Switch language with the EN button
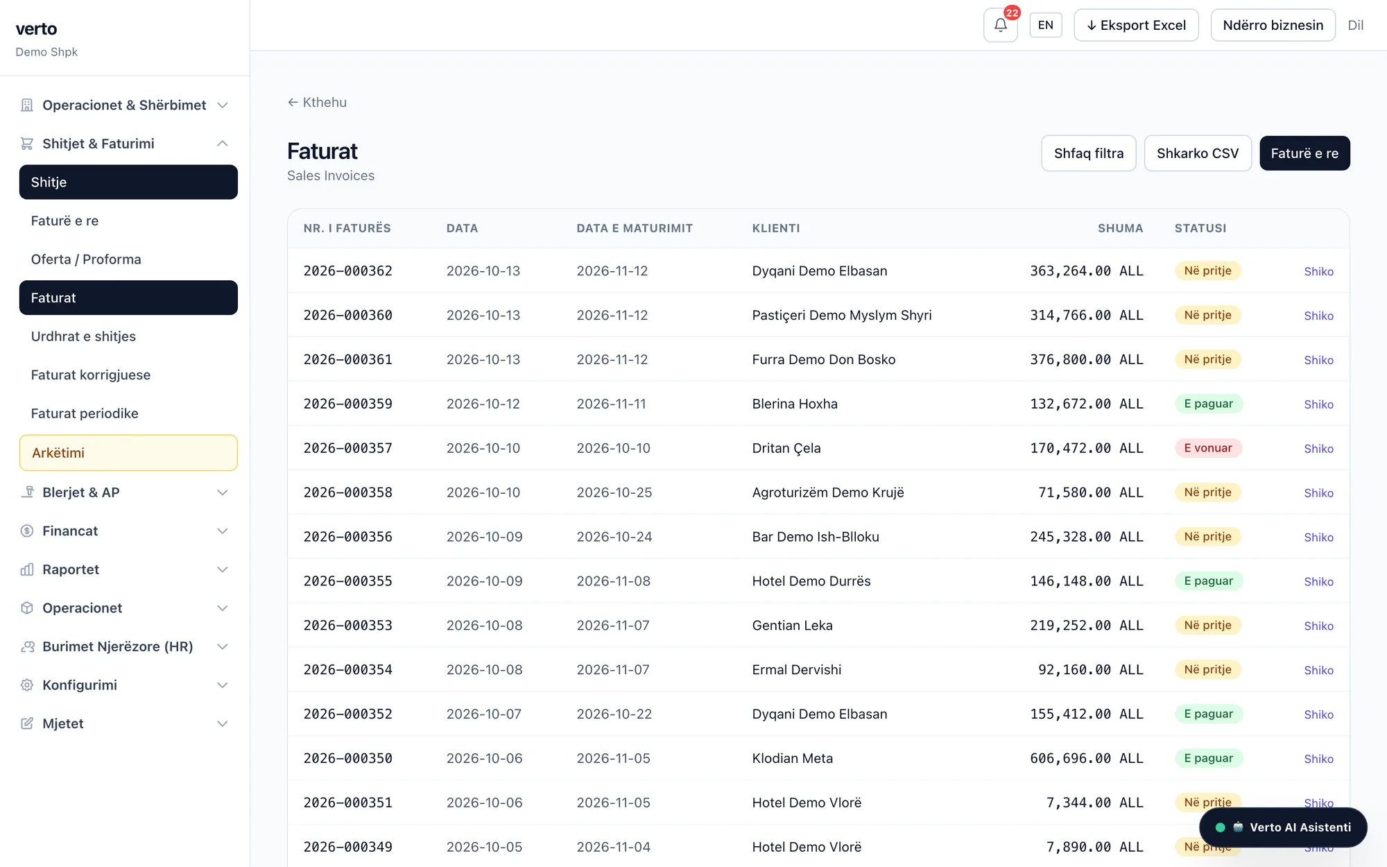This screenshot has width=1387, height=867. pyautogui.click(x=1046, y=25)
